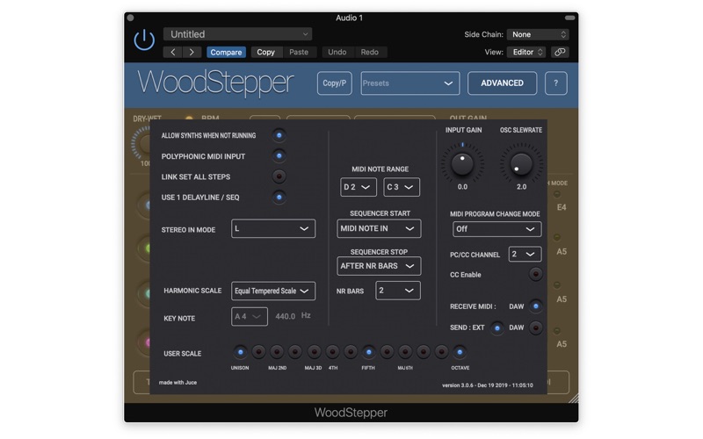
Task: Go to previous preset with left arrow
Action: point(172,52)
